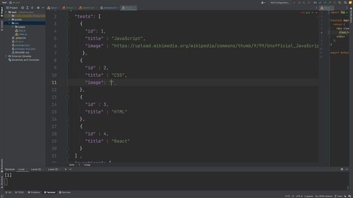Click in the terminal prompt input area
The height and width of the screenshot is (198, 353).
click(x=6, y=182)
